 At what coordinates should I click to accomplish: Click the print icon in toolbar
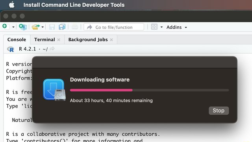click(75, 27)
